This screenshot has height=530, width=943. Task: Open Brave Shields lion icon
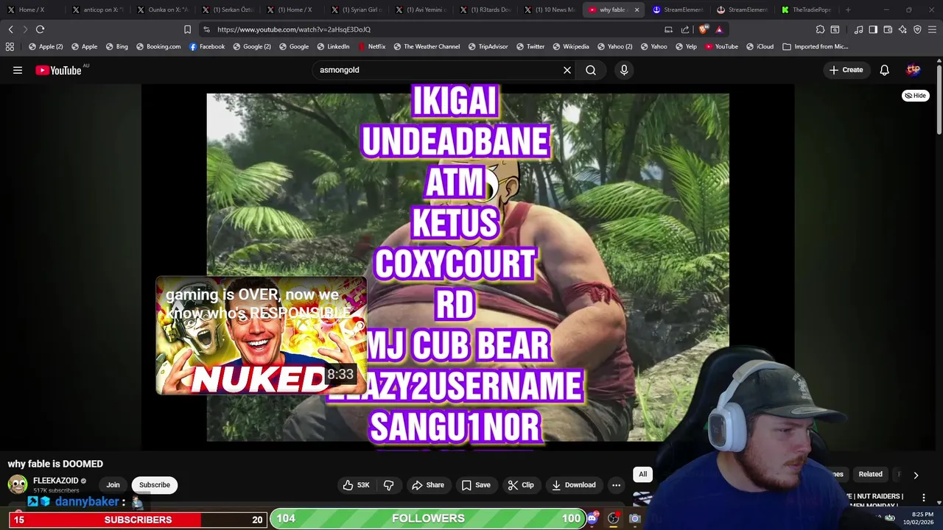pyautogui.click(x=704, y=29)
